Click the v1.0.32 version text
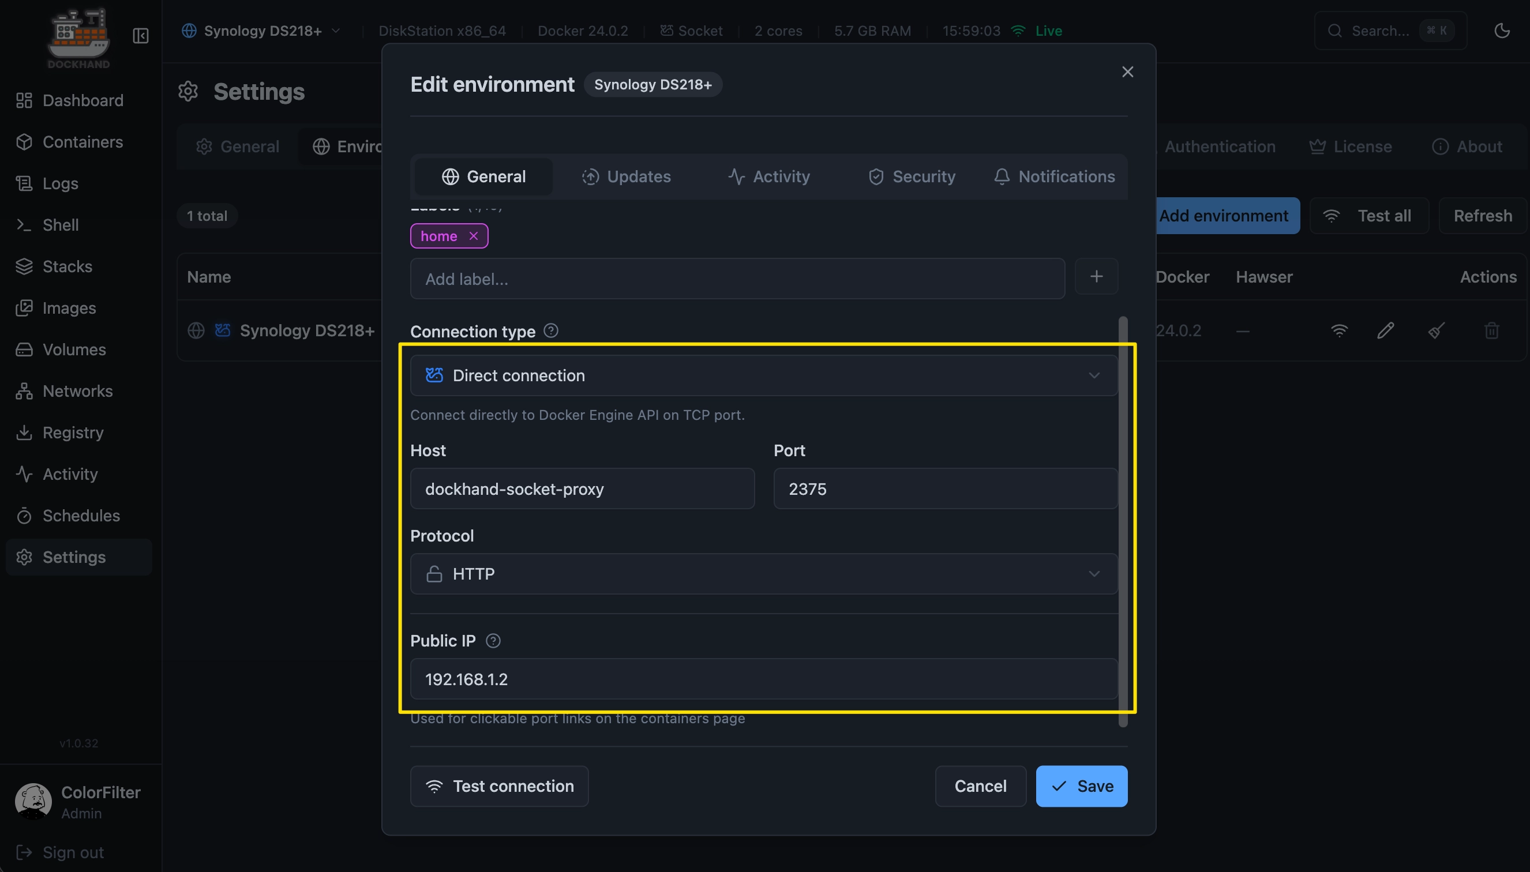This screenshot has height=872, width=1530. [78, 743]
